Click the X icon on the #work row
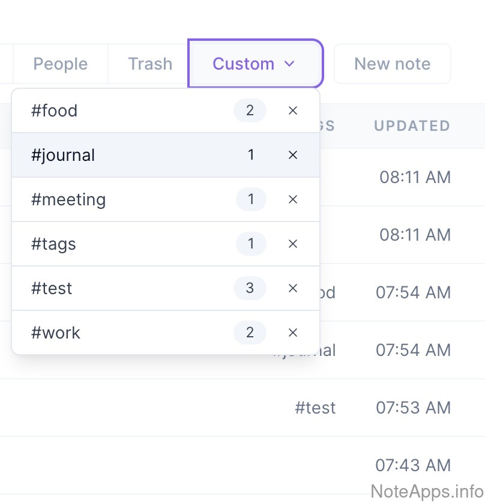 [293, 333]
